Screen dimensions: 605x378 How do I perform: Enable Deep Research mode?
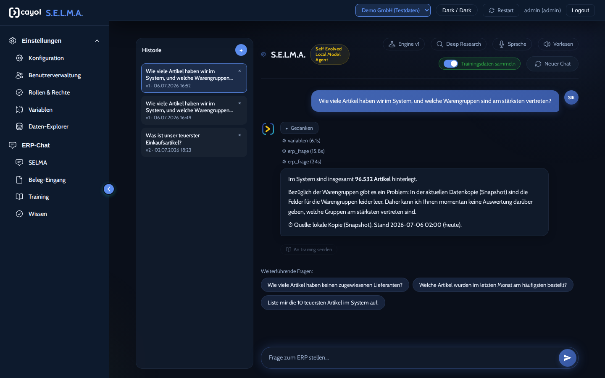tap(458, 44)
